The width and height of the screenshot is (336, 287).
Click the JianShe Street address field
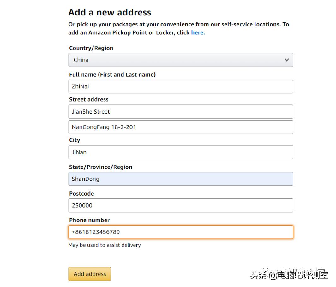tap(181, 112)
